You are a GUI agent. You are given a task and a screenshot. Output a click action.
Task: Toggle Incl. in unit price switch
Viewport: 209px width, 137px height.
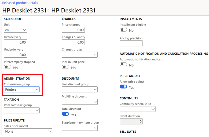[x=65, y=67]
